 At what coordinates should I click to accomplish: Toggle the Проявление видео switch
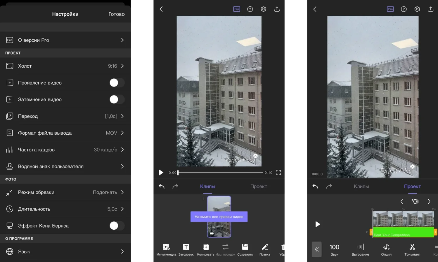116,83
